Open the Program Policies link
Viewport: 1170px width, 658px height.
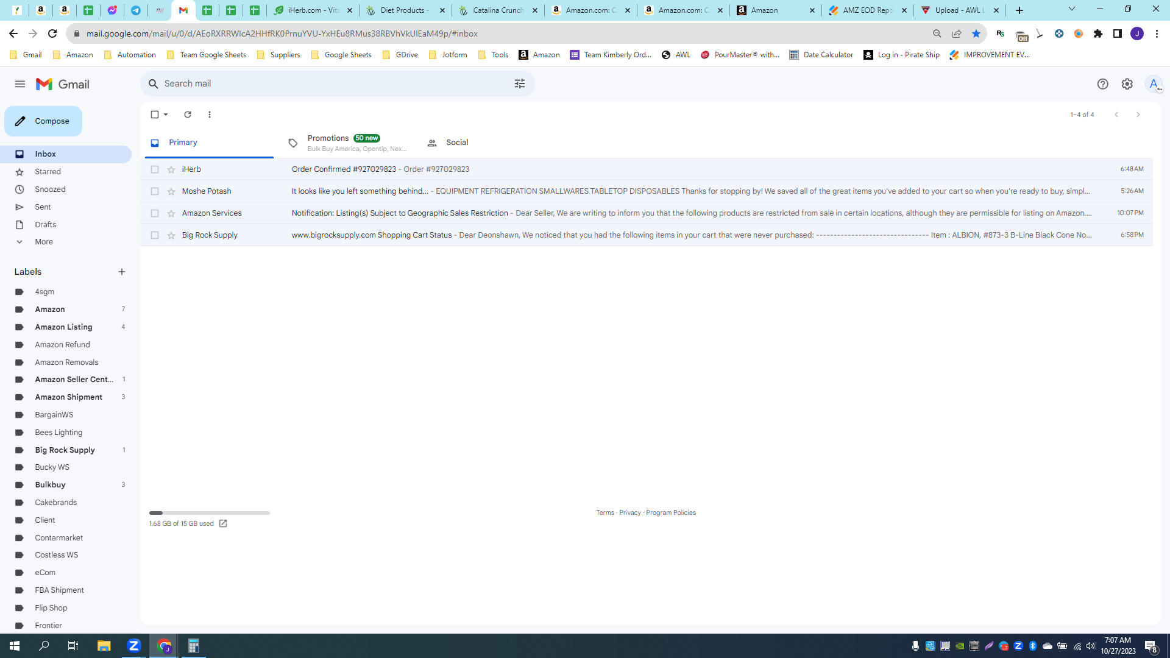671,513
